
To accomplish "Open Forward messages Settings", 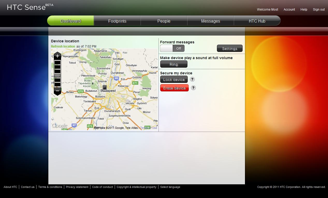I will (230, 49).
